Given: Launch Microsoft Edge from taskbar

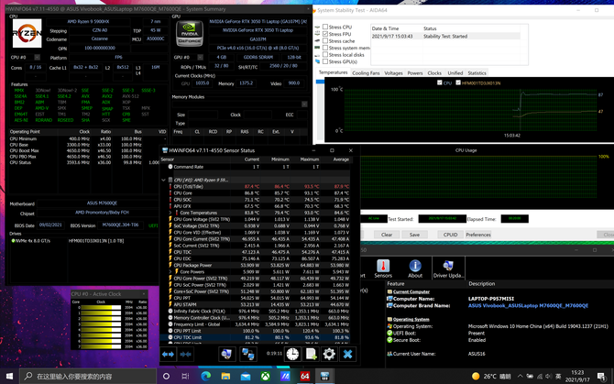Looking at the screenshot, I should coord(205,376).
